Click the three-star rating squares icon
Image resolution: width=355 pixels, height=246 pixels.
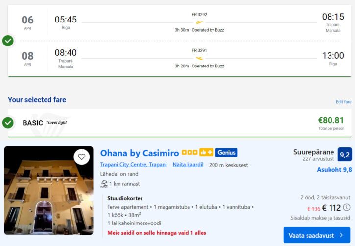tap(189, 153)
